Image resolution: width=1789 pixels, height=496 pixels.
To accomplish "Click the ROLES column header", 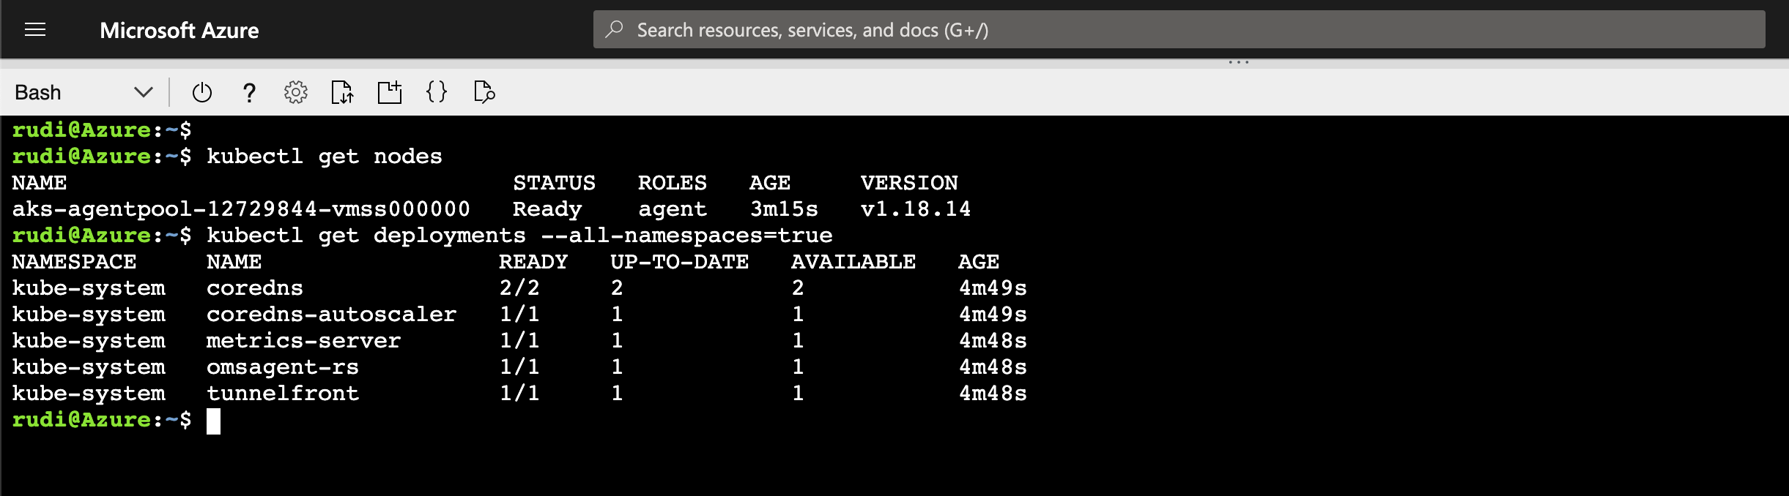I will click(673, 183).
